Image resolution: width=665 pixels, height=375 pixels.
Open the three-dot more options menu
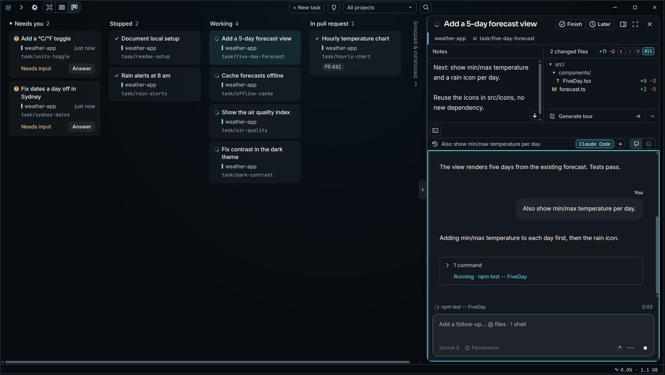[631, 348]
